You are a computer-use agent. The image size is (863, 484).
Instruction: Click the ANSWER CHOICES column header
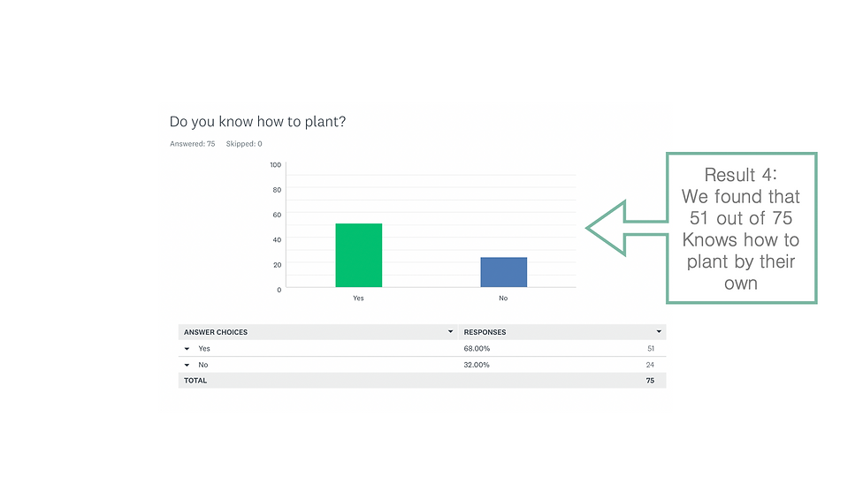point(216,332)
